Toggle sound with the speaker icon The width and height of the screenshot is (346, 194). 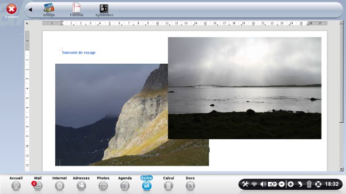coord(263,184)
